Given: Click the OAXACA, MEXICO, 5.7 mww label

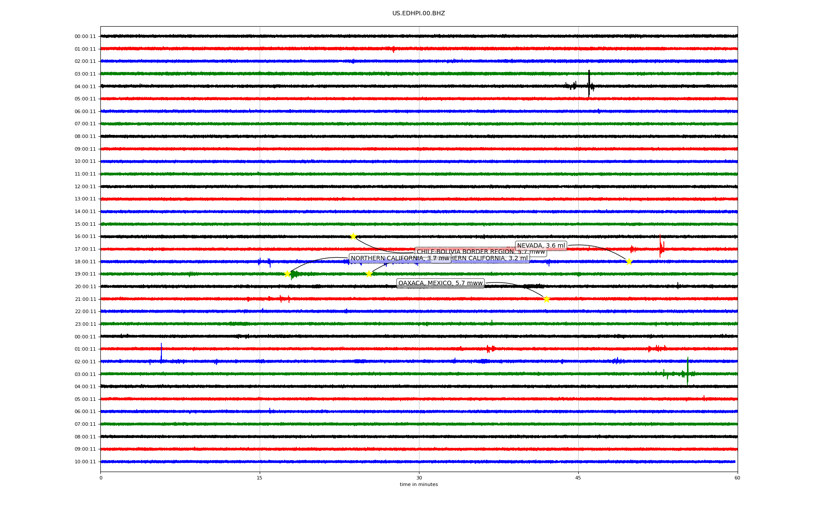Looking at the screenshot, I should click(440, 283).
